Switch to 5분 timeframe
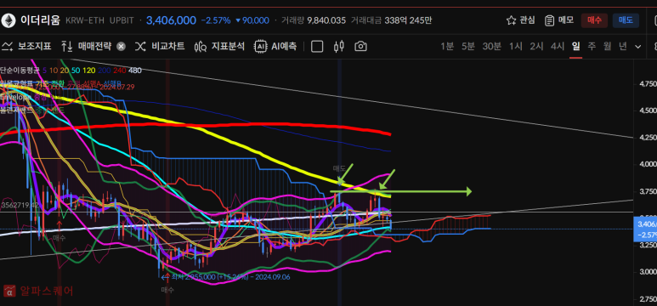 coord(468,46)
